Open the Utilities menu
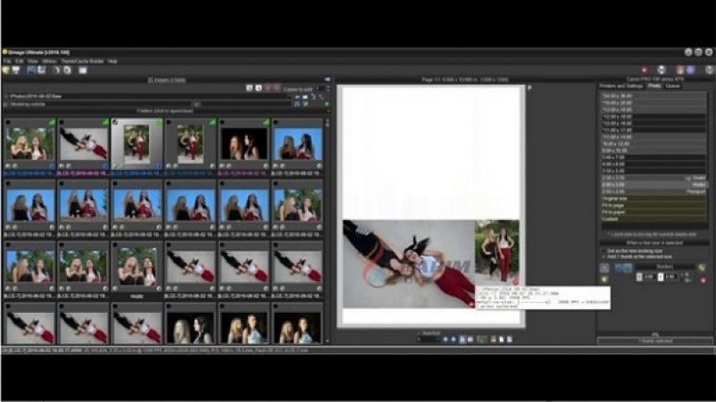The width and height of the screenshot is (716, 402). point(49,61)
